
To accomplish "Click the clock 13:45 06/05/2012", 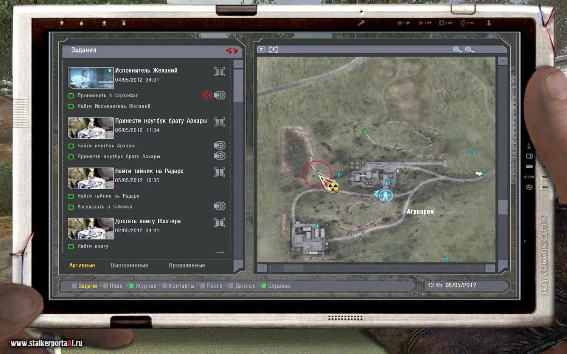I will (452, 285).
